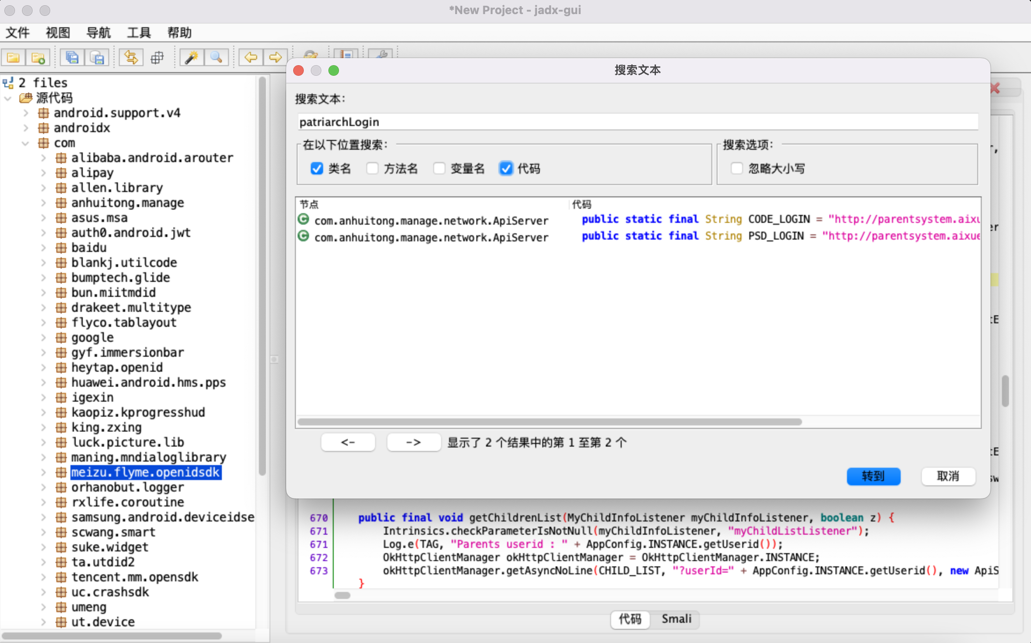Click the save all icon
This screenshot has width=1031, height=643.
point(72,58)
